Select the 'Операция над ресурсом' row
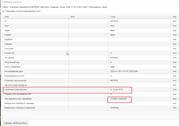Screen dimensions: 179x126 (91, 81)
